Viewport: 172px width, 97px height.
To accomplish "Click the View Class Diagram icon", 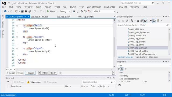I will (158, 21).
